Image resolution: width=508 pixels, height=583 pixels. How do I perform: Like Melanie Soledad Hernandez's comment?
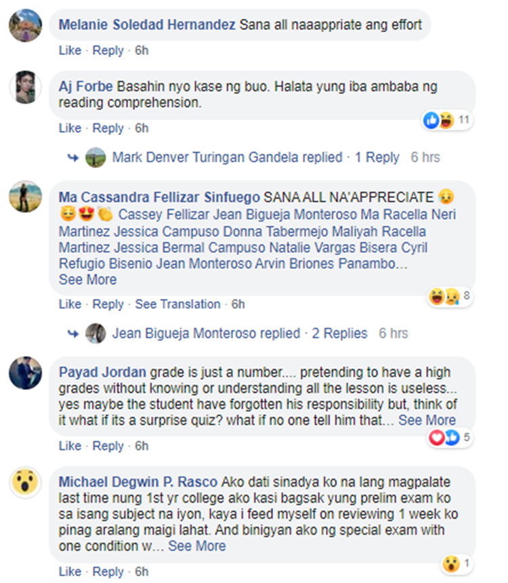(x=70, y=50)
